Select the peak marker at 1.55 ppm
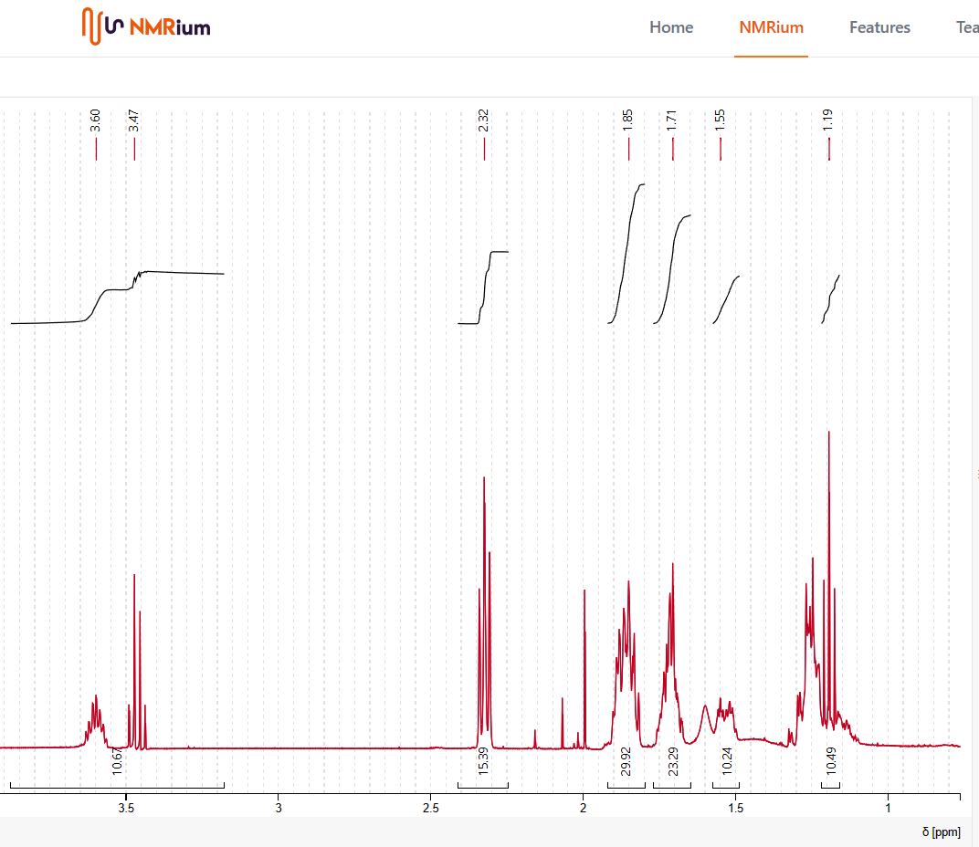Image resolution: width=979 pixels, height=847 pixels. [721, 151]
